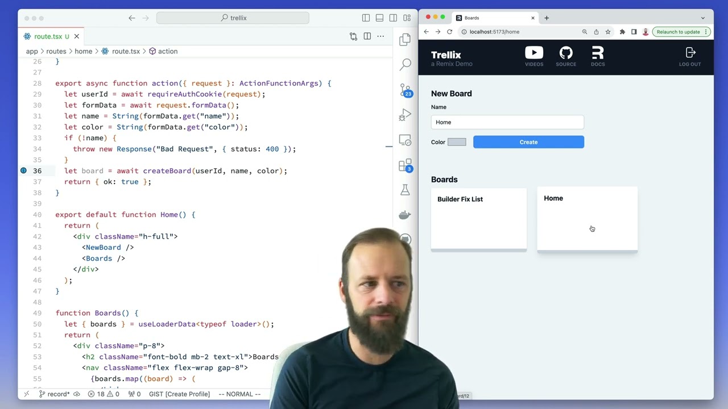Reload the browser page

point(449,32)
